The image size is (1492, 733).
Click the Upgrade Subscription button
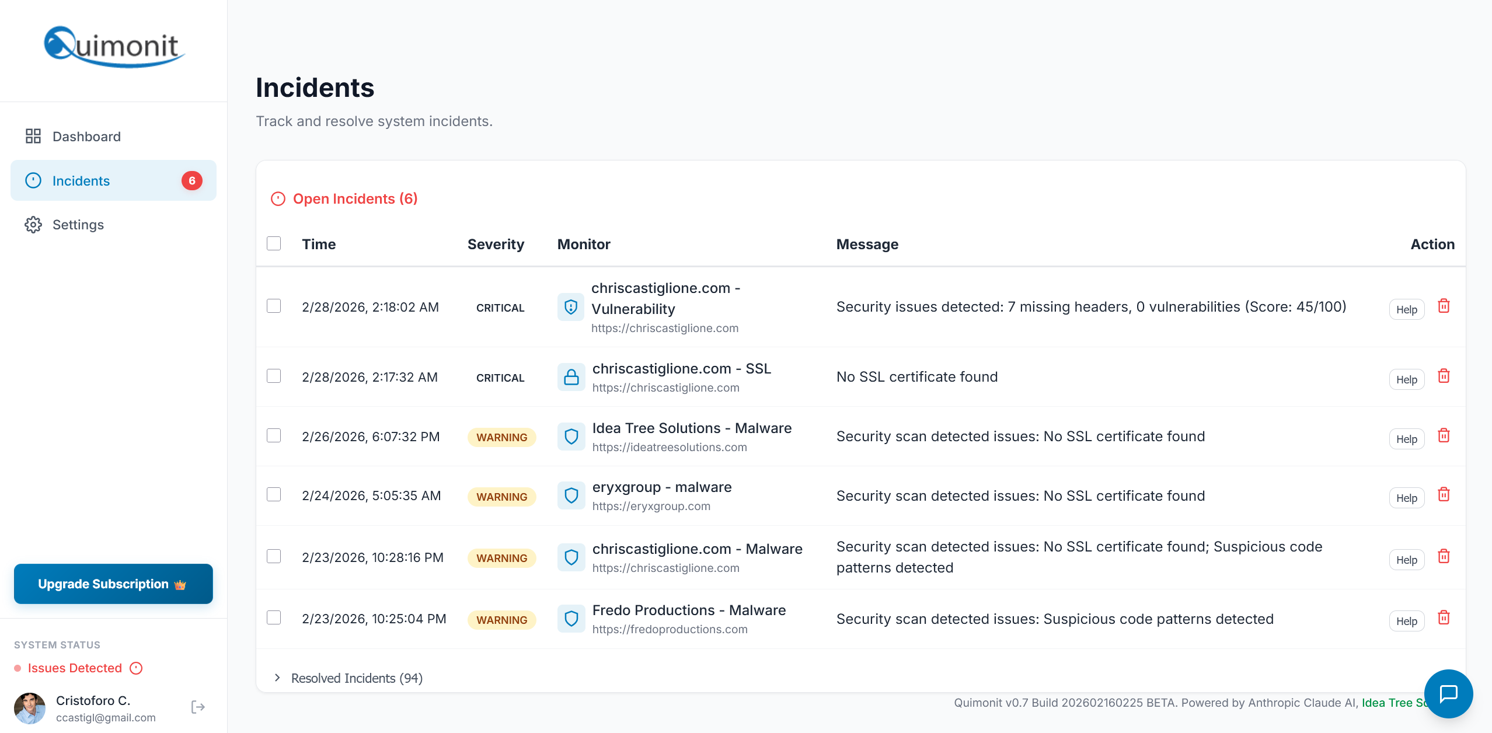pos(113,584)
